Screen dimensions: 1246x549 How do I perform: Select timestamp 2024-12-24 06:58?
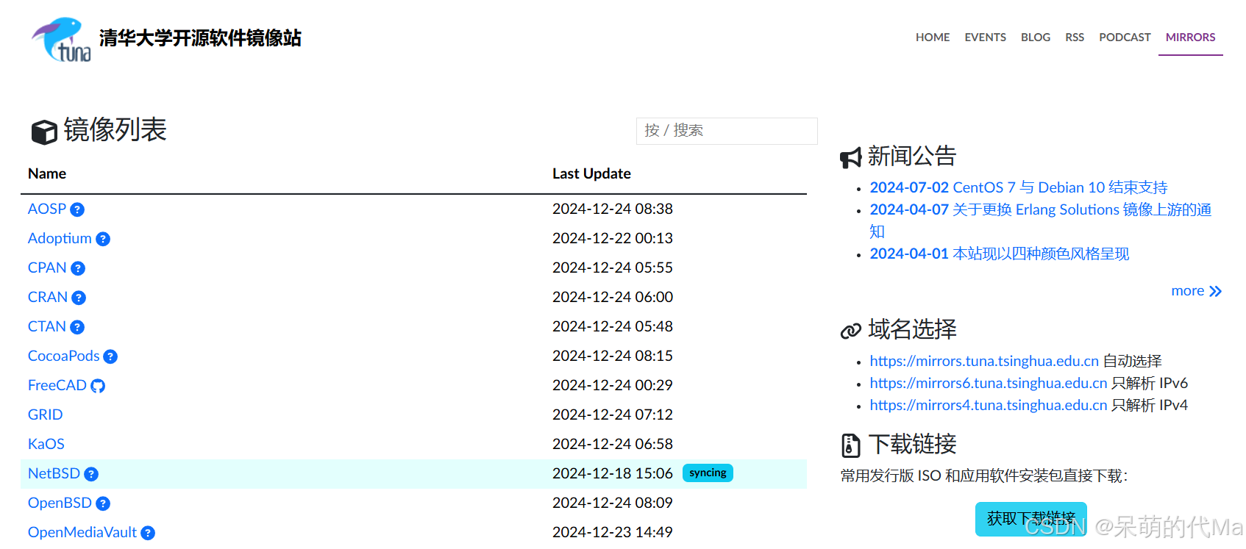point(613,444)
